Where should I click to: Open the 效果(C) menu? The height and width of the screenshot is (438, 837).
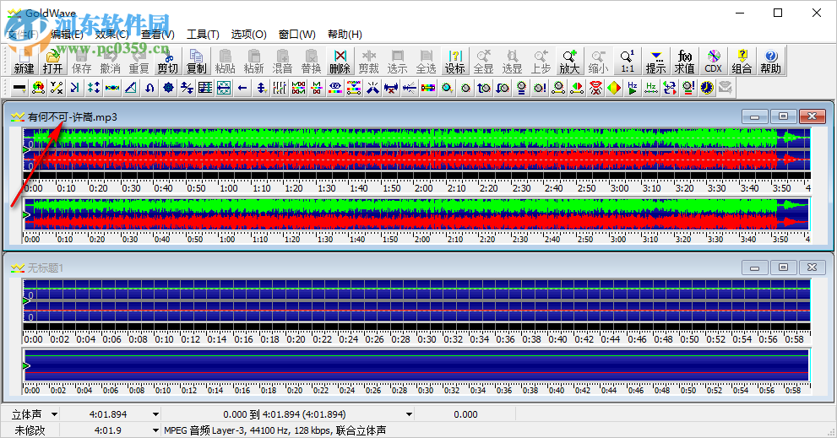click(111, 35)
